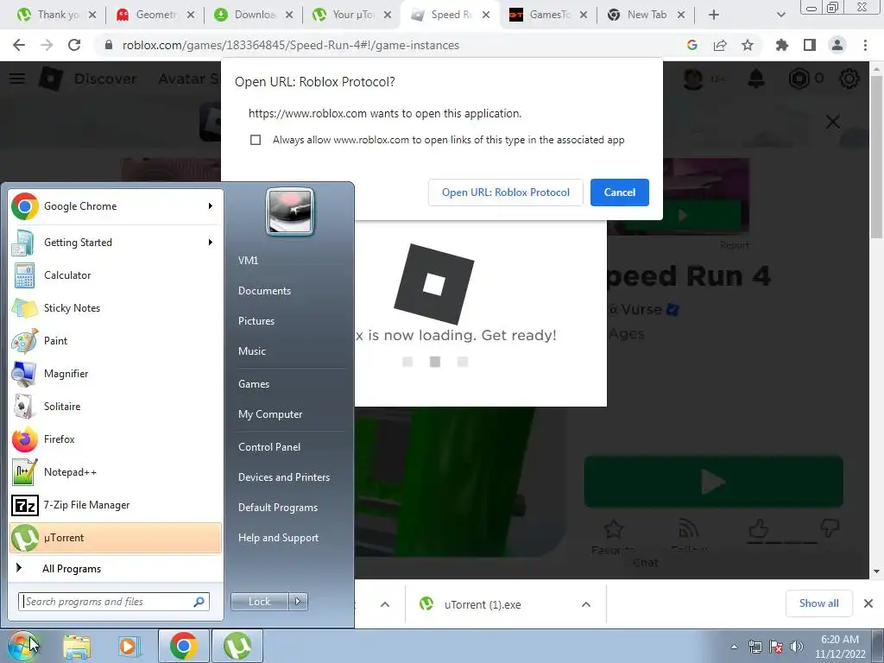Switch to Chrome via taskbar icon
The height and width of the screenshot is (663, 884).
tap(183, 646)
